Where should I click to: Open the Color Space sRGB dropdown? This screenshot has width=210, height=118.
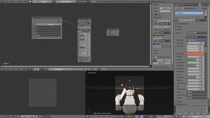click(165, 33)
